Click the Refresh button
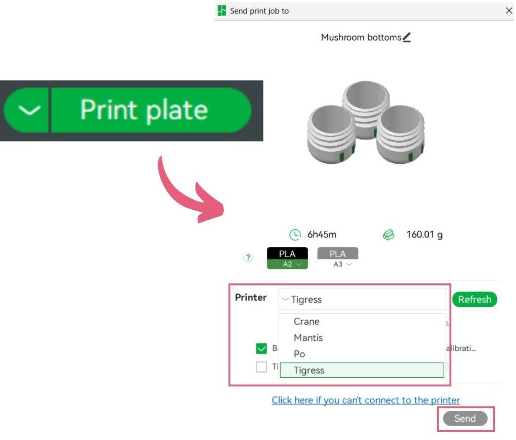Image resolution: width=516 pixels, height=440 pixels. [x=474, y=299]
